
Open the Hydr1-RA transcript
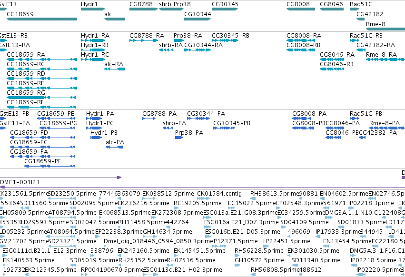(x=95, y=35)
